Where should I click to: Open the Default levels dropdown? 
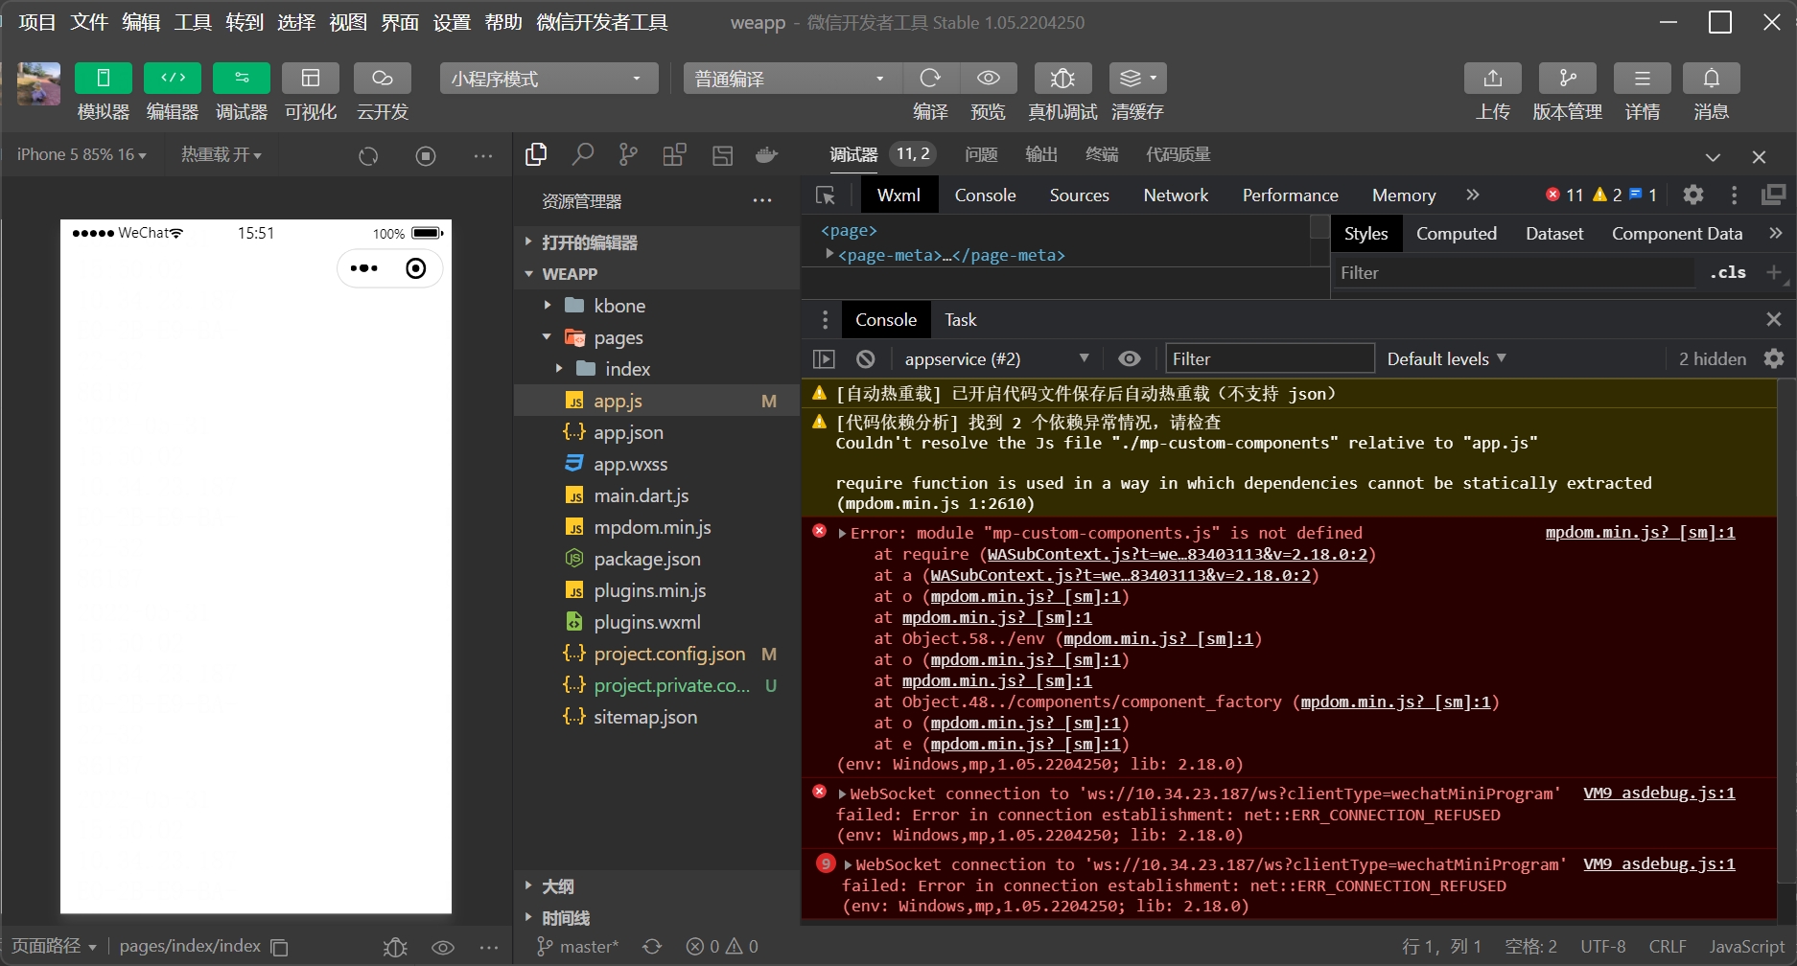point(1446,358)
